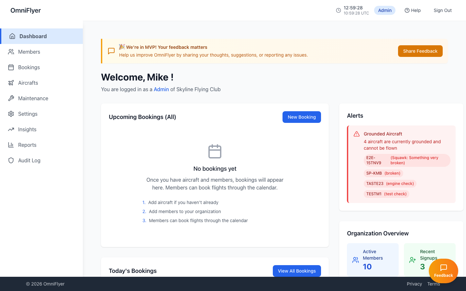Create a New Booking
This screenshot has height=291, width=466.
tap(302, 117)
